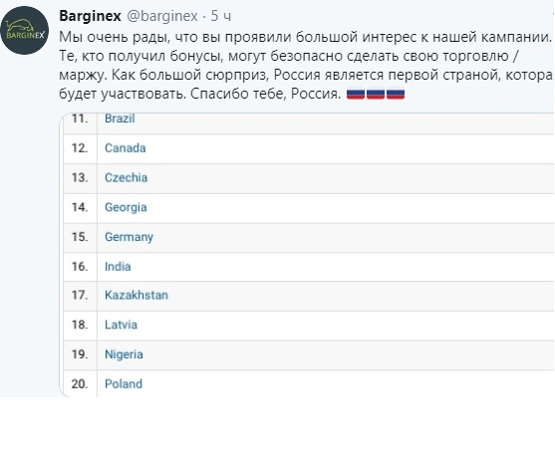Image resolution: width=555 pixels, height=457 pixels.
Task: Click the first Russian flag emoji
Action: point(356,94)
